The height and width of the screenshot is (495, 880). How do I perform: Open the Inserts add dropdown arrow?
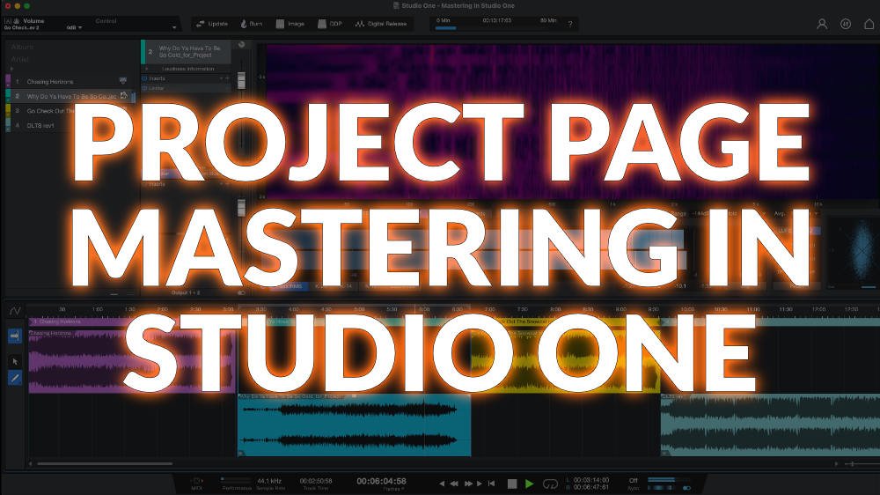coord(221,78)
